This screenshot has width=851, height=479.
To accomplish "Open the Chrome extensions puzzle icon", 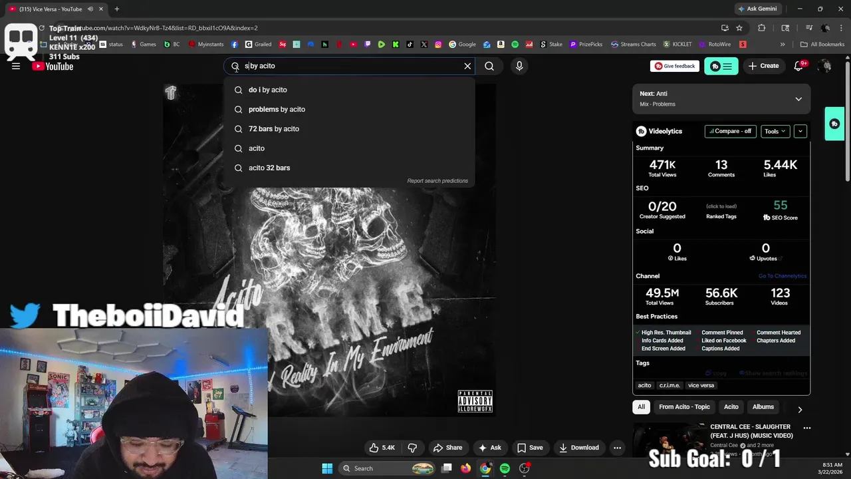I will pyautogui.click(x=762, y=28).
